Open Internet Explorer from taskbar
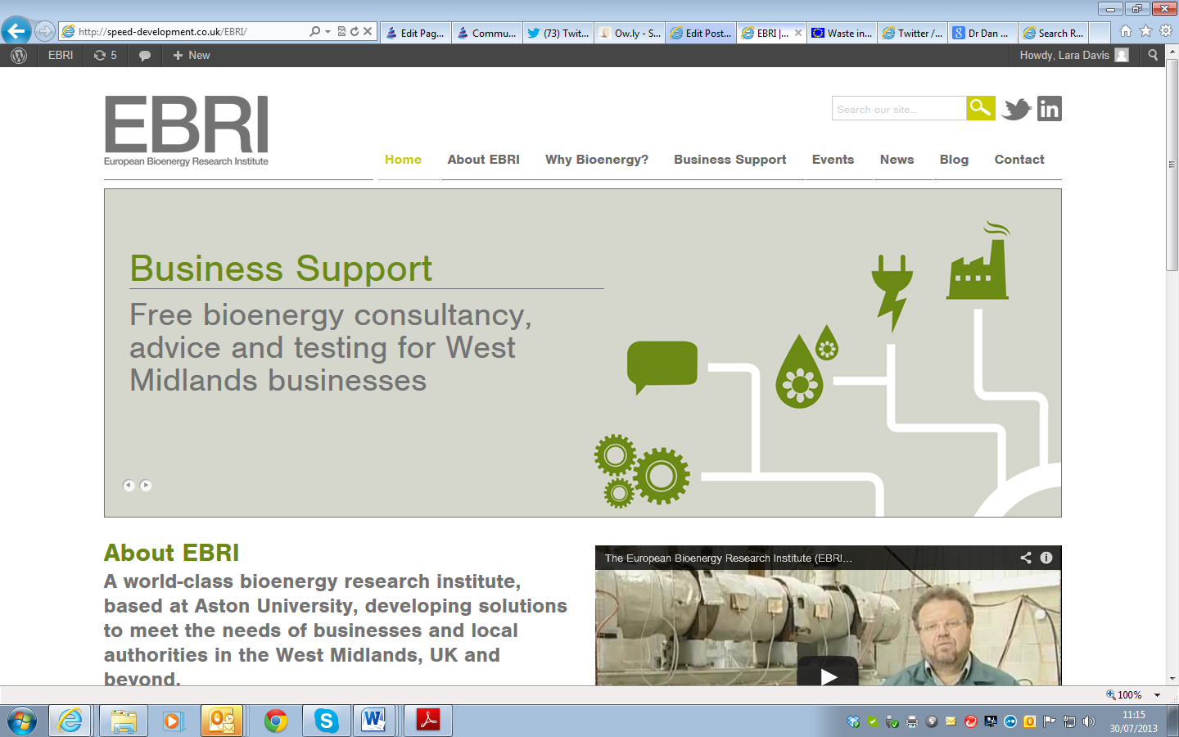 pos(70,721)
